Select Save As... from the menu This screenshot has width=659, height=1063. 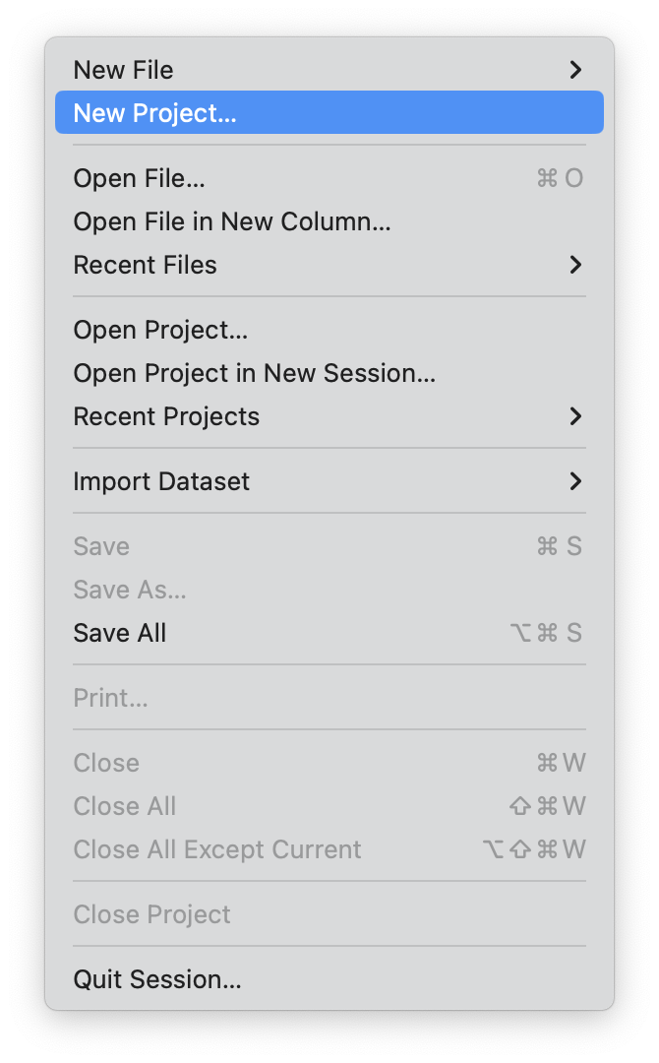130,590
